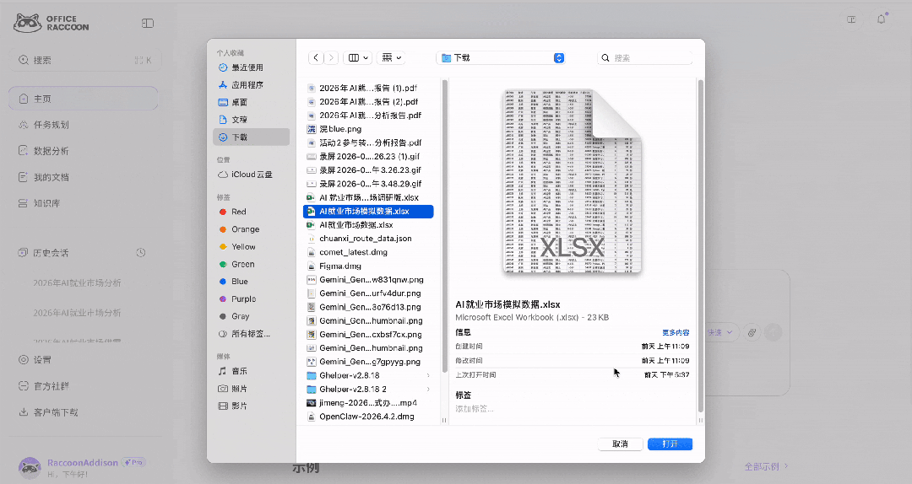
Task: Click the RaccoonAddison profile avatar
Action: pos(30,467)
